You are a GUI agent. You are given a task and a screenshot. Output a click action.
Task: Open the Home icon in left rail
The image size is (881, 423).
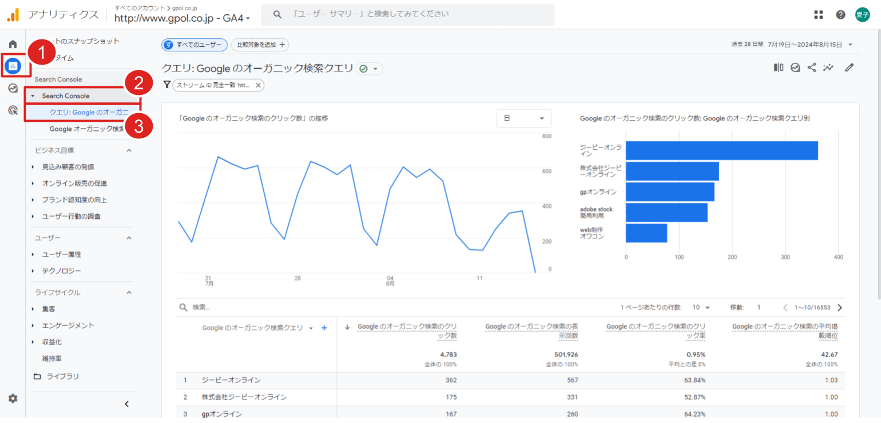click(13, 44)
